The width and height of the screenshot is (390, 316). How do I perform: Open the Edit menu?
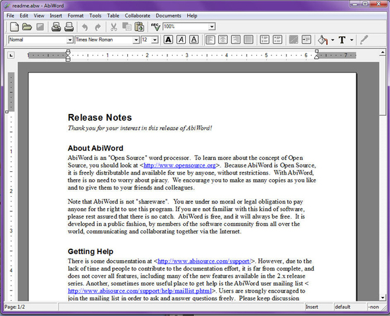coord(24,16)
